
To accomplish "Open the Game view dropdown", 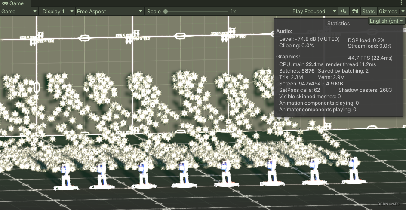I will point(19,11).
